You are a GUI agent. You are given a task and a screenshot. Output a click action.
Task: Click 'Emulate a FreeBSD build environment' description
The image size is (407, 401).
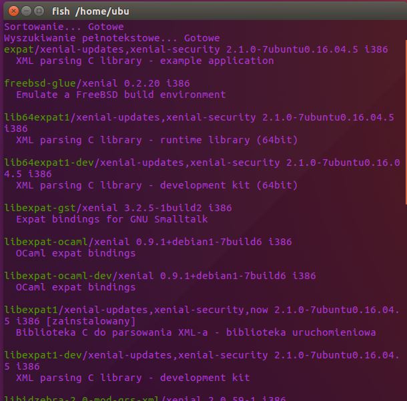coord(121,95)
